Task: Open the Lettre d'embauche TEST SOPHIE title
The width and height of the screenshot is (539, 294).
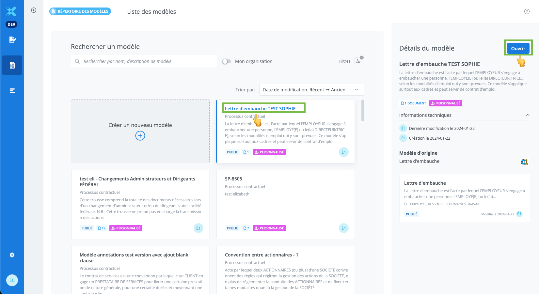Action: 260,109
